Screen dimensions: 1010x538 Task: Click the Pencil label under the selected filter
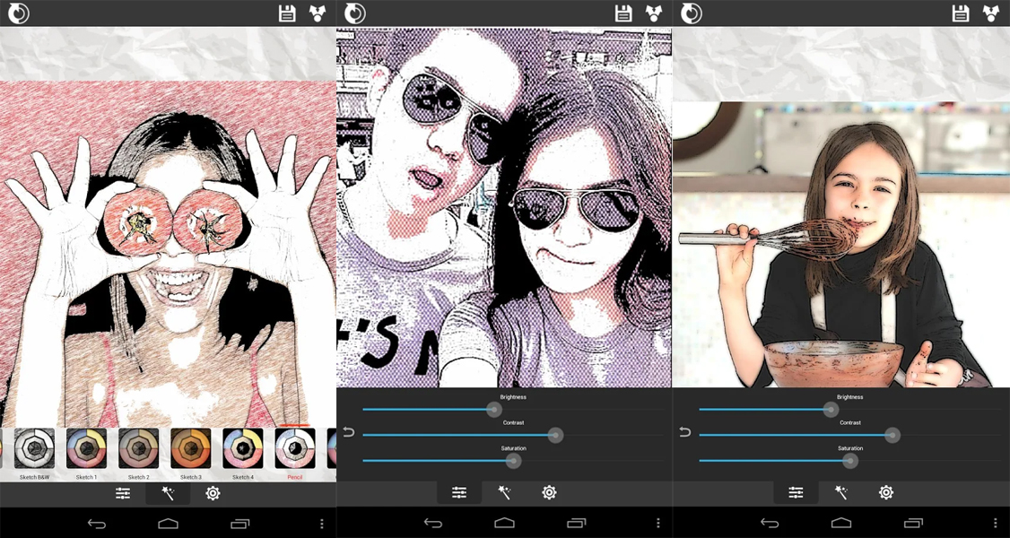(x=294, y=478)
